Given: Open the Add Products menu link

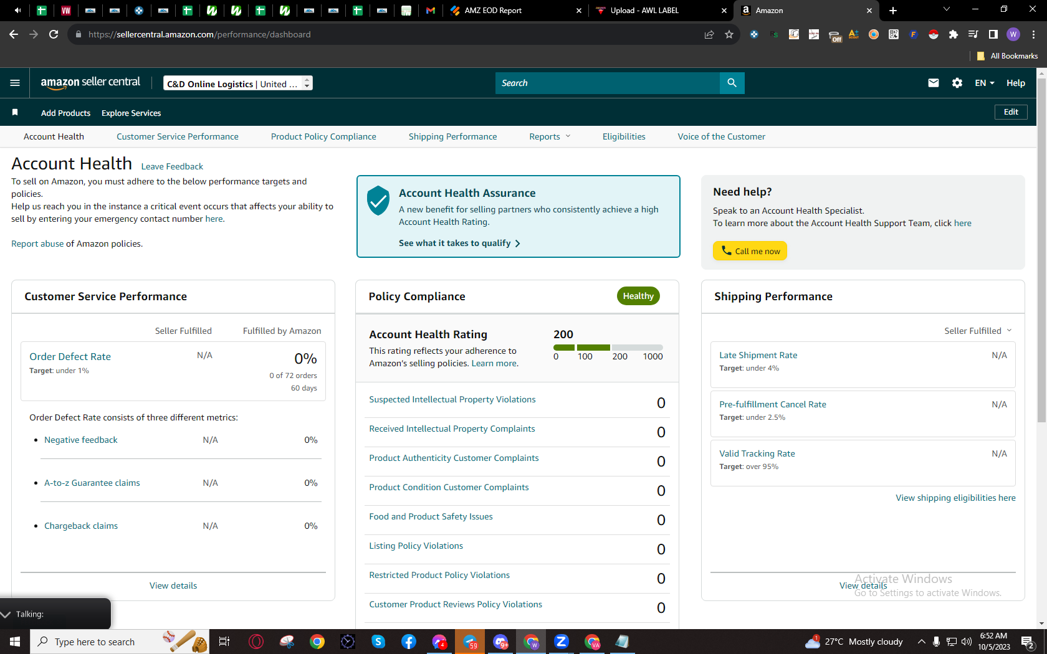Looking at the screenshot, I should (x=65, y=113).
